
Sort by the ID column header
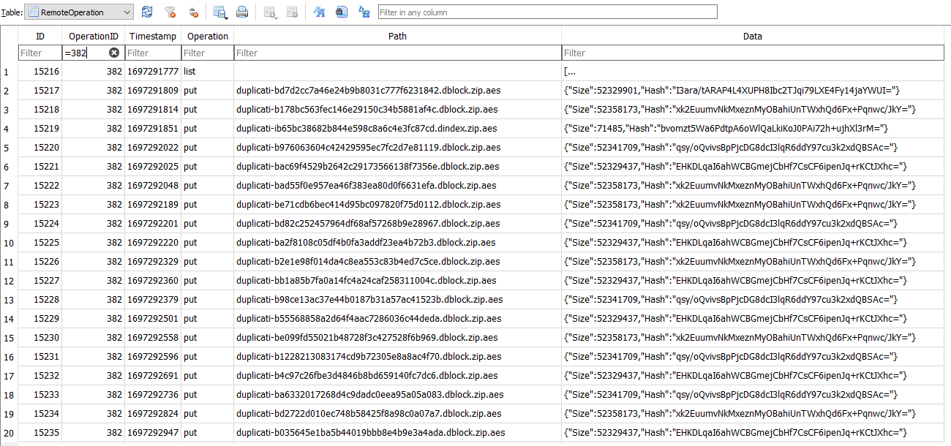point(40,36)
